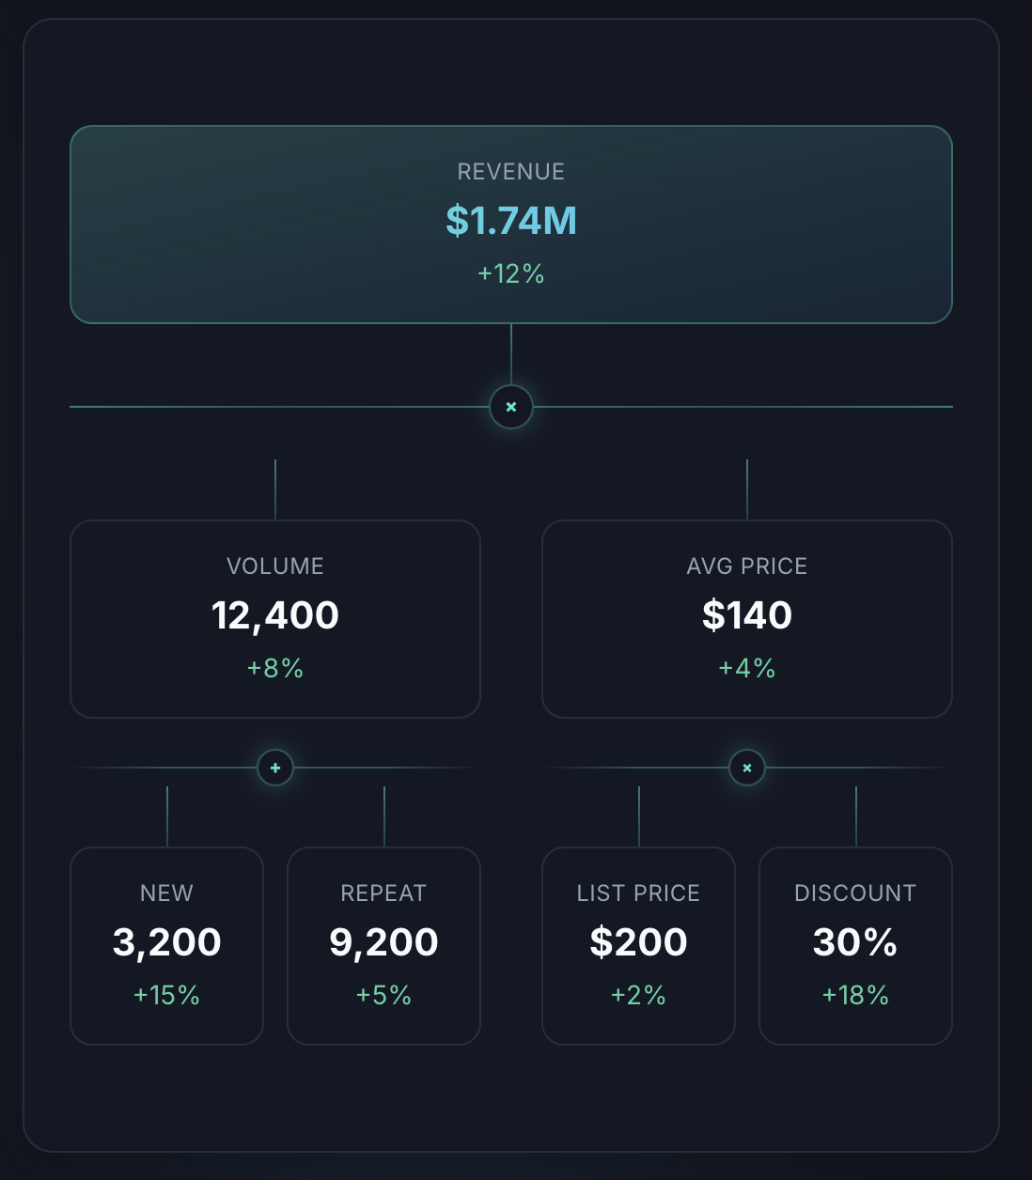
Task: Click the +4% avg price change
Action: point(747,668)
